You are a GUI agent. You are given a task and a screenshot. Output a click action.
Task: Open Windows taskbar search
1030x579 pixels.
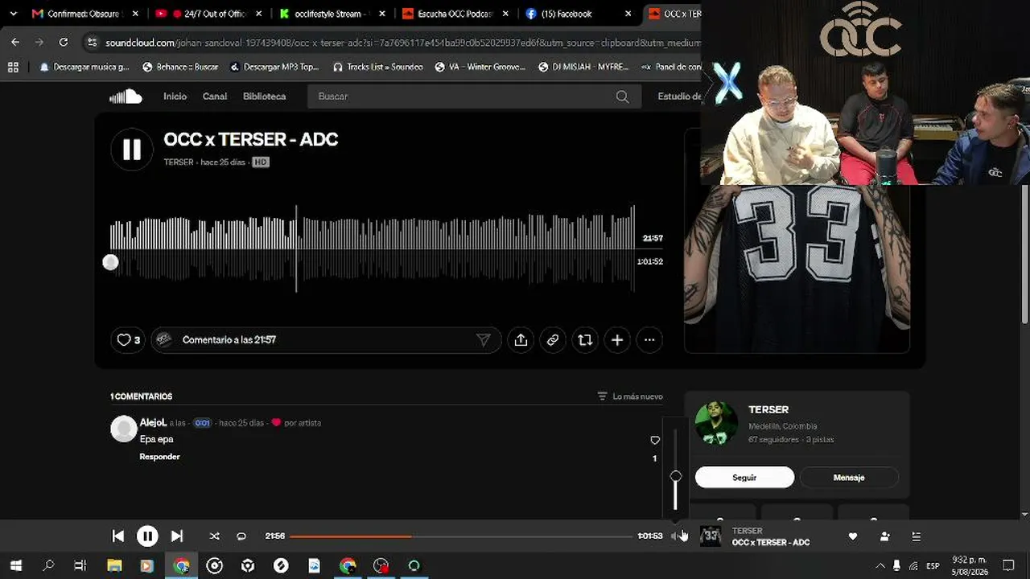point(48,566)
